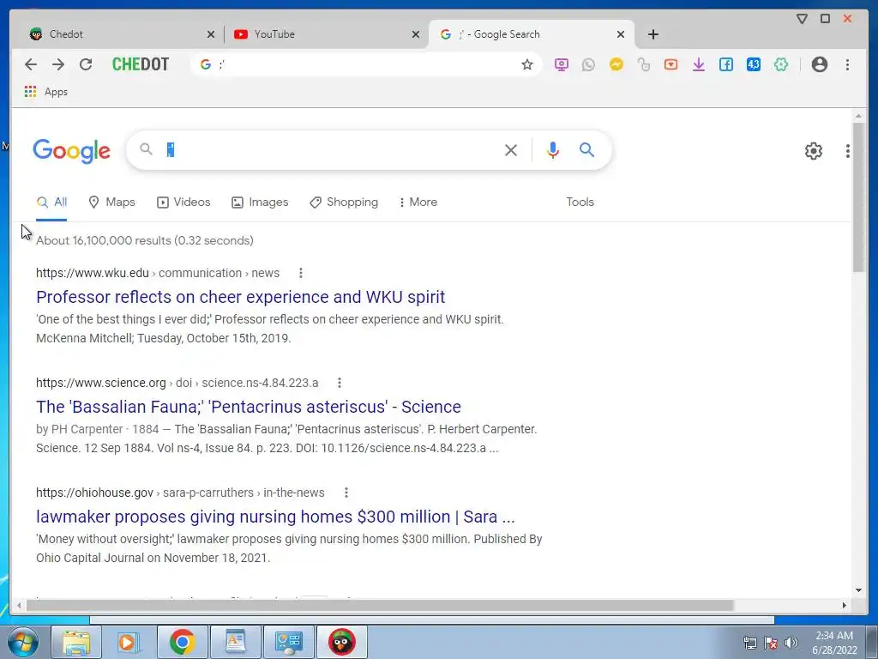Click the scroll right arrow

tap(845, 605)
